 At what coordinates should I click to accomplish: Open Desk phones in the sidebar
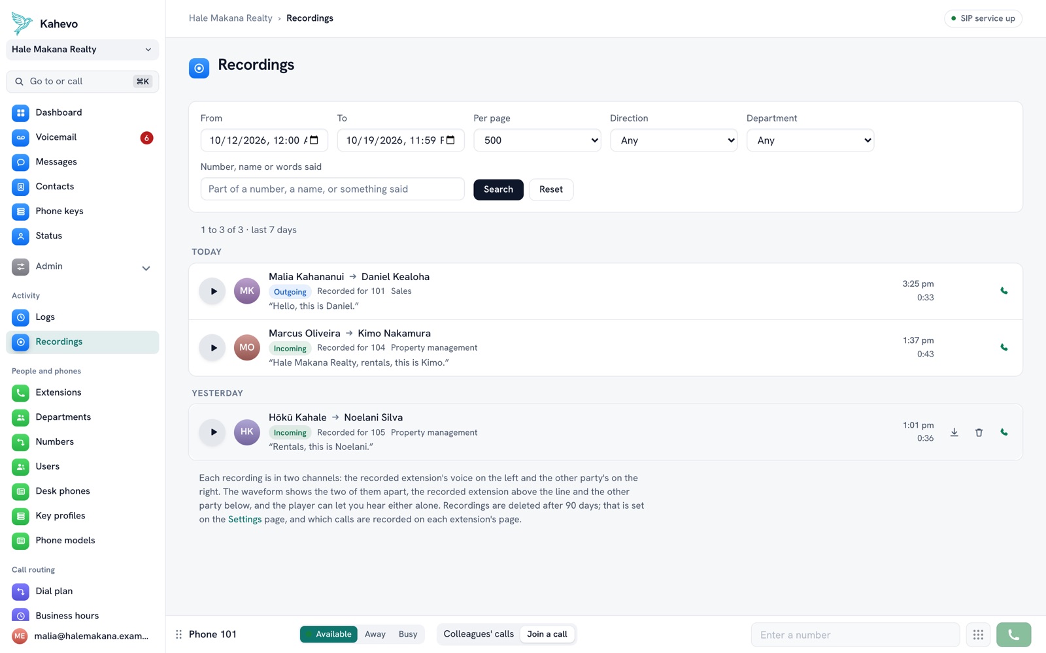pyautogui.click(x=82, y=492)
